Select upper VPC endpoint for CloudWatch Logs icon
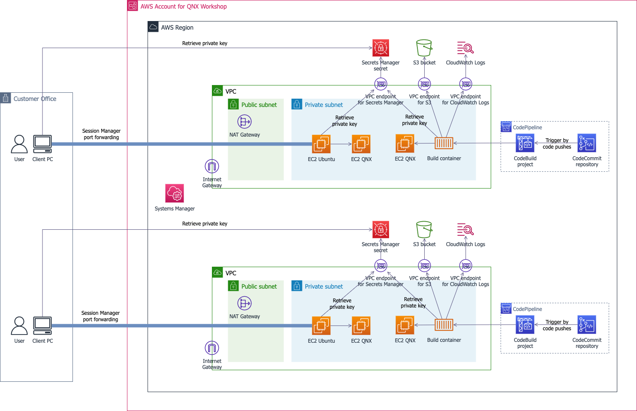 (x=465, y=84)
